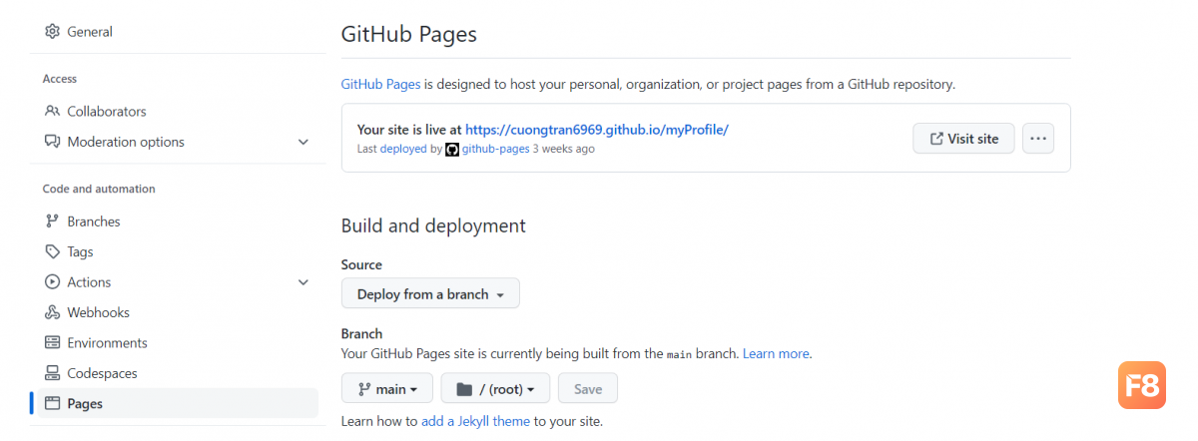
Task: Click the Code and automation header
Action: tap(99, 189)
